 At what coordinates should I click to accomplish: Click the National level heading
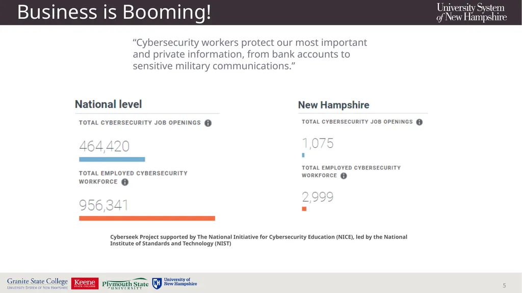point(108,104)
